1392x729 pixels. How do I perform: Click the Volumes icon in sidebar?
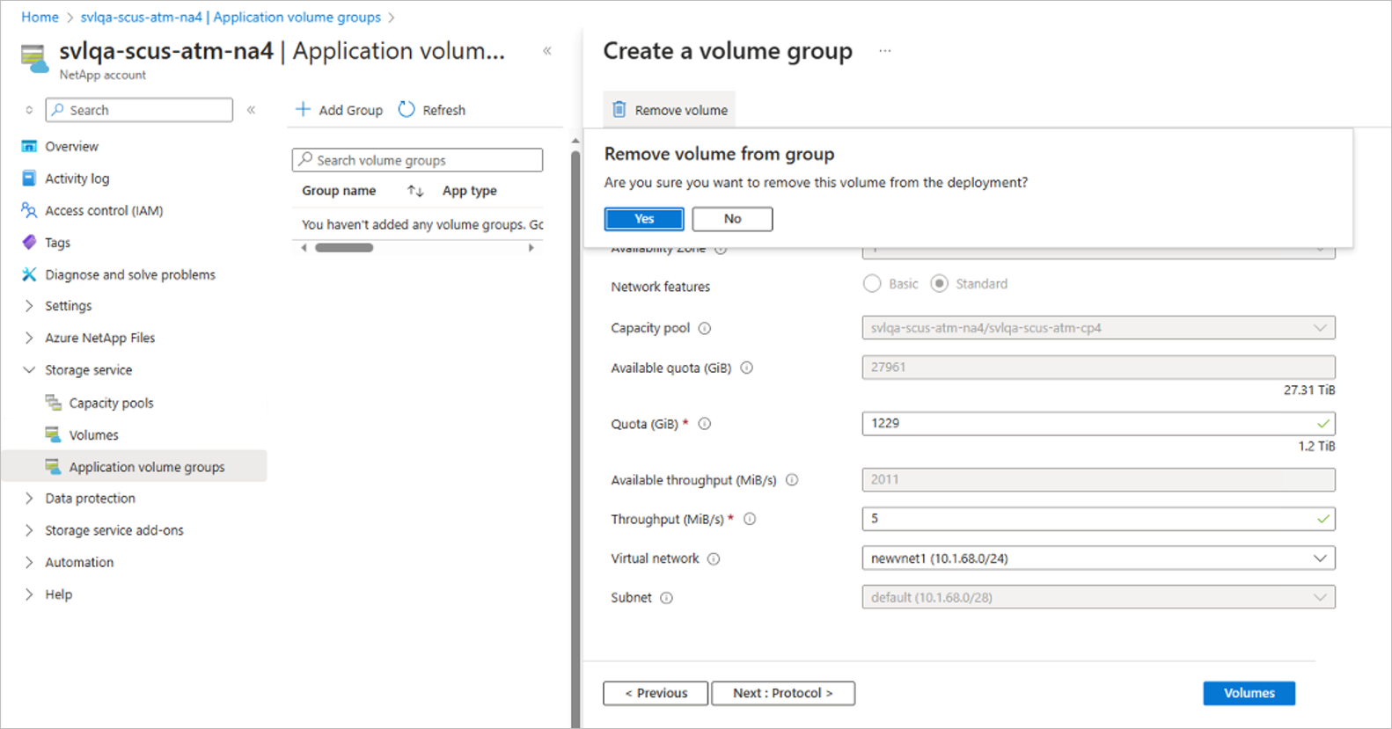(x=53, y=434)
